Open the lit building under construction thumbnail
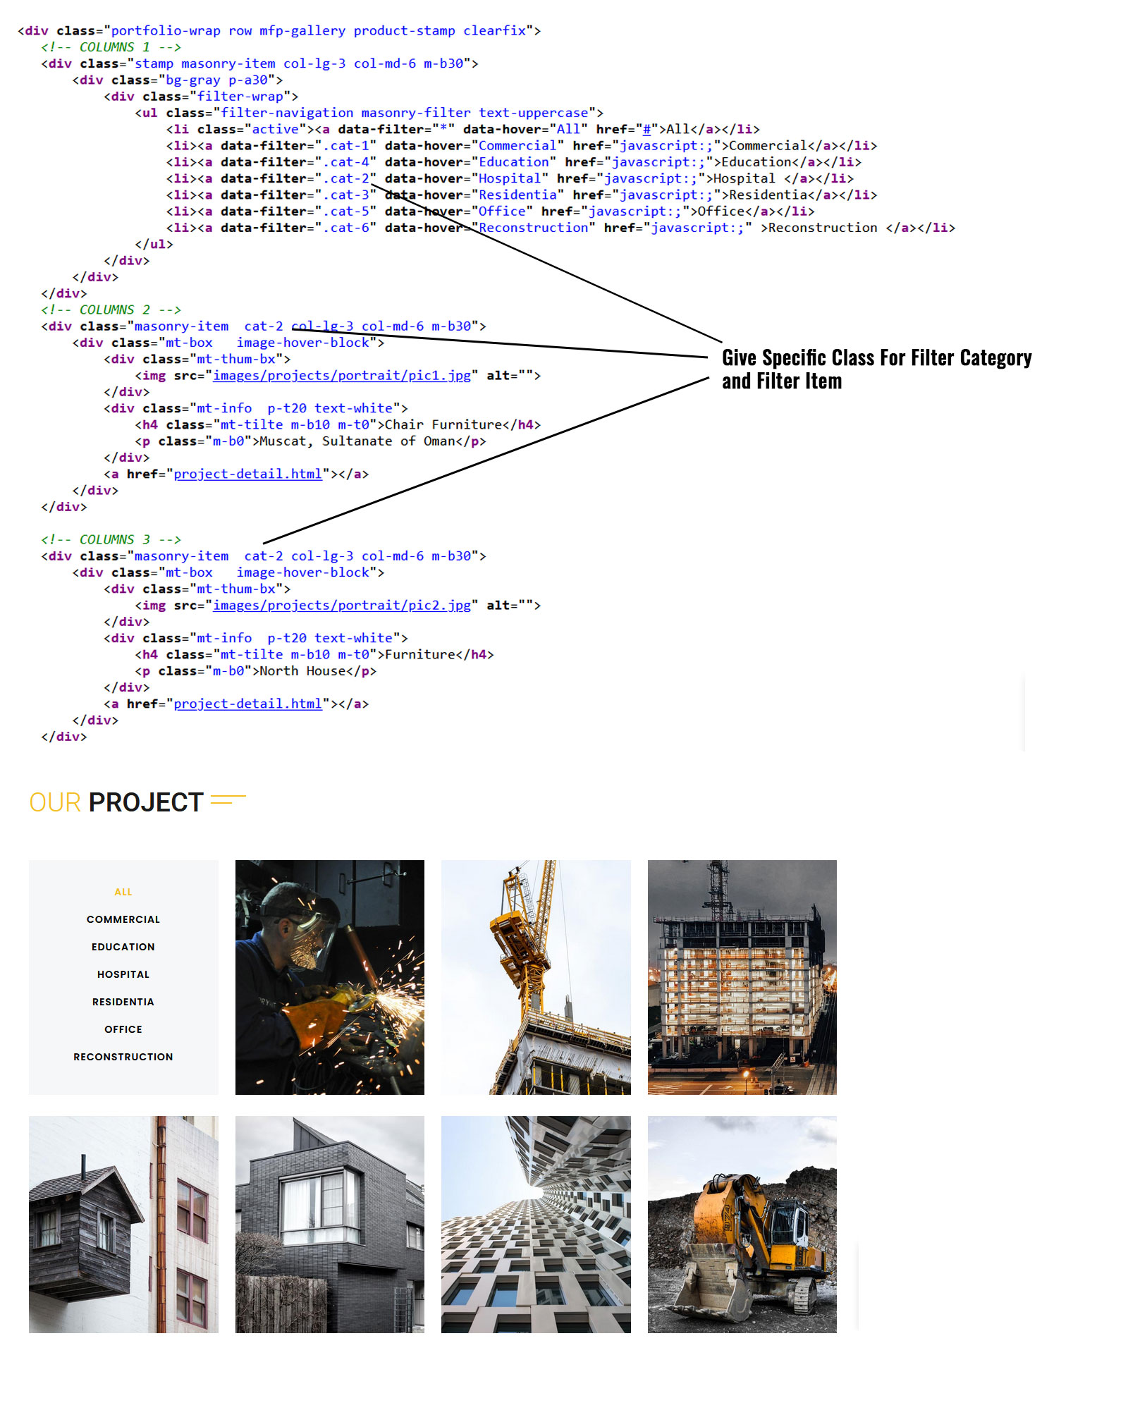The image size is (1128, 1410). point(742,977)
